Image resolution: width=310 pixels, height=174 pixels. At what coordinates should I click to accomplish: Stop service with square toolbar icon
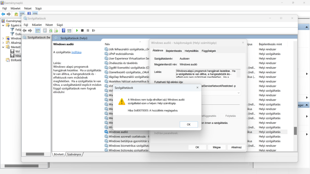83,31
